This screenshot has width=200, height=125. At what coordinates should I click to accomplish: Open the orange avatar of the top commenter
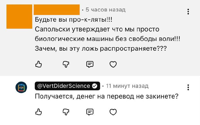tap(19, 16)
